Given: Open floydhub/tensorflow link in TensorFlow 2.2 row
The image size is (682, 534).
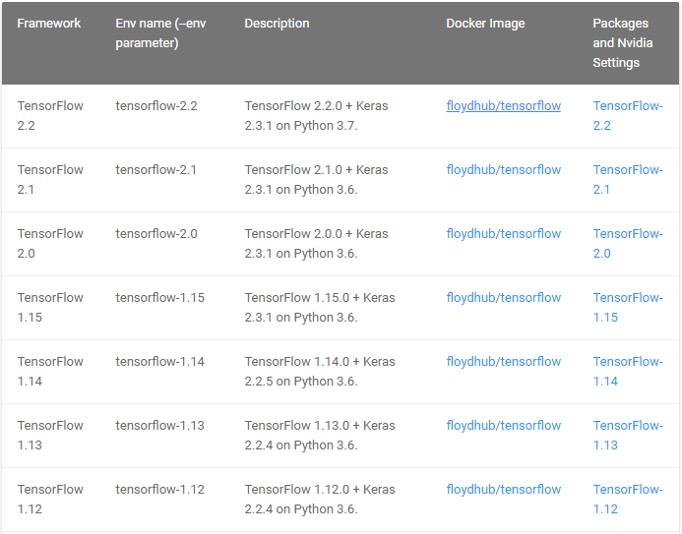Looking at the screenshot, I should (x=503, y=106).
